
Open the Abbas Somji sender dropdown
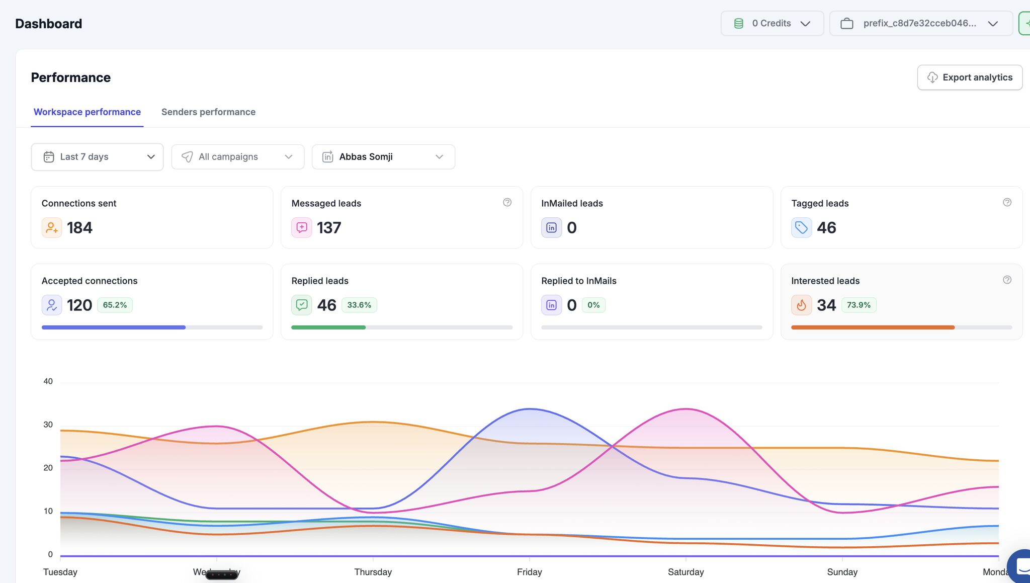383,157
